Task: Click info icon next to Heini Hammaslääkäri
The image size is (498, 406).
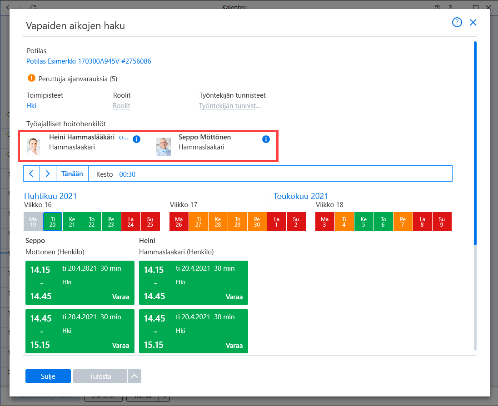Action: (x=137, y=139)
